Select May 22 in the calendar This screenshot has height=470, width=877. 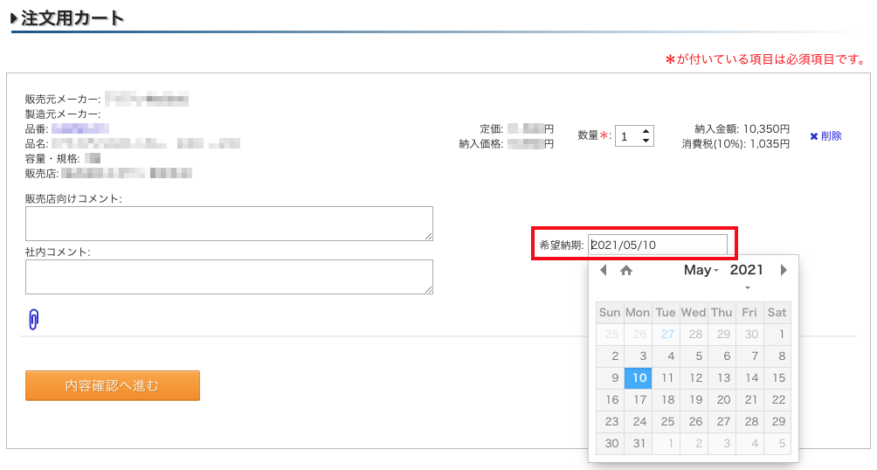[x=777, y=399]
